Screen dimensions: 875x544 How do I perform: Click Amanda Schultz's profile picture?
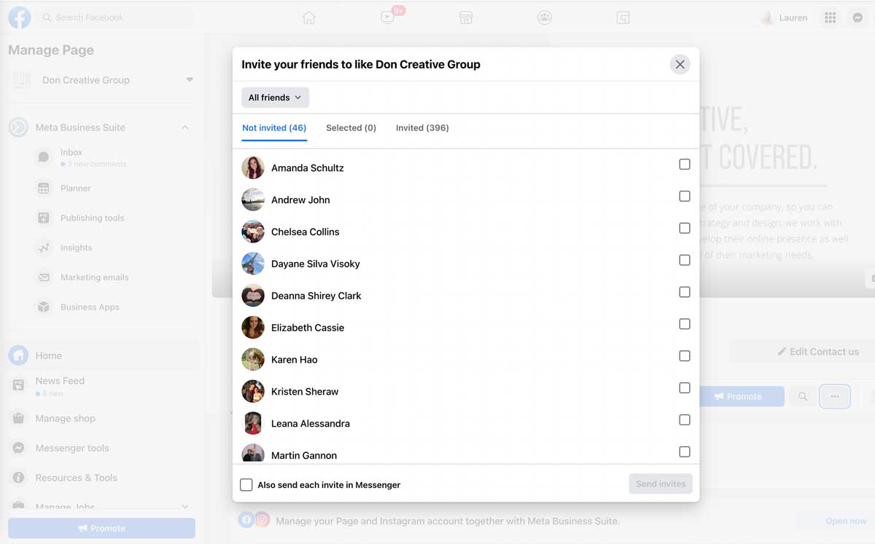point(253,167)
